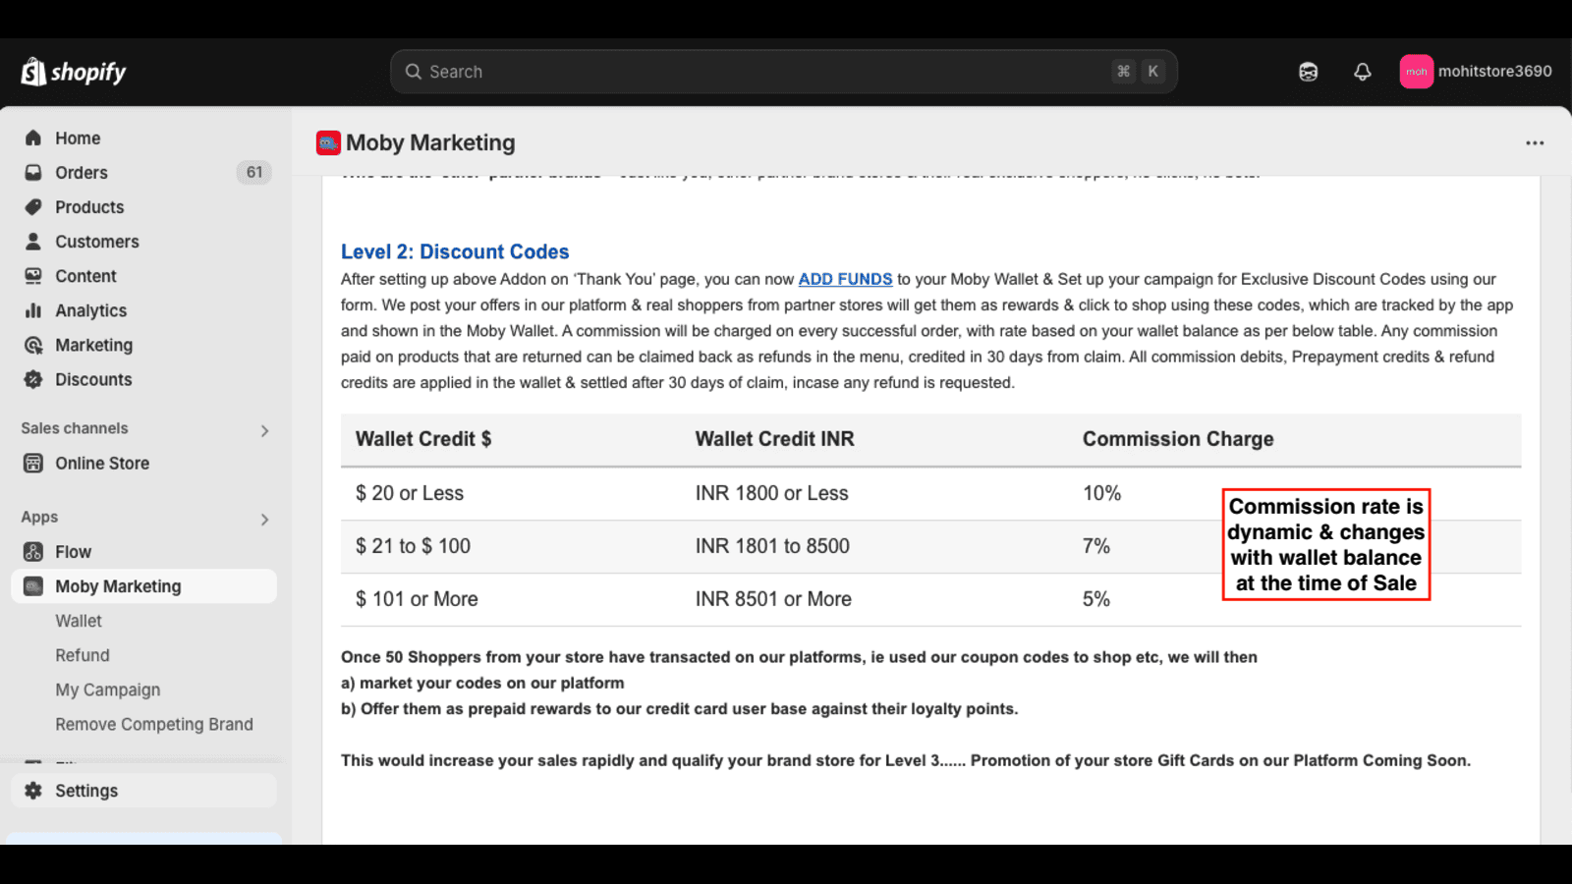Click the Home house icon
Viewport: 1572px width, 884px height.
33,138
